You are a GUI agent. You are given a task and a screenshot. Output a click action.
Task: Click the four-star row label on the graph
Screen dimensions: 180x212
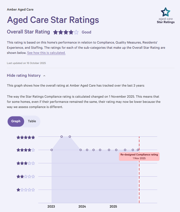click(26, 150)
